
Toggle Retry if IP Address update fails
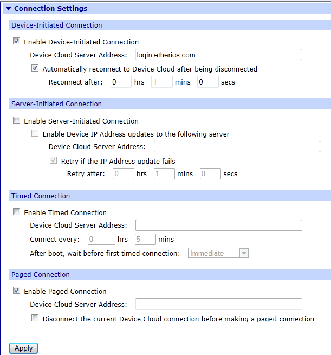(54, 161)
